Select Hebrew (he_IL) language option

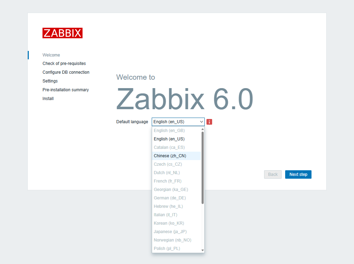(x=169, y=206)
